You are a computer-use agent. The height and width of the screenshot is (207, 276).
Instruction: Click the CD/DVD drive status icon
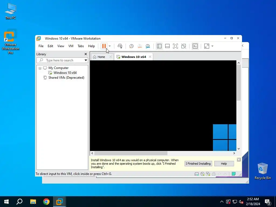(202, 174)
